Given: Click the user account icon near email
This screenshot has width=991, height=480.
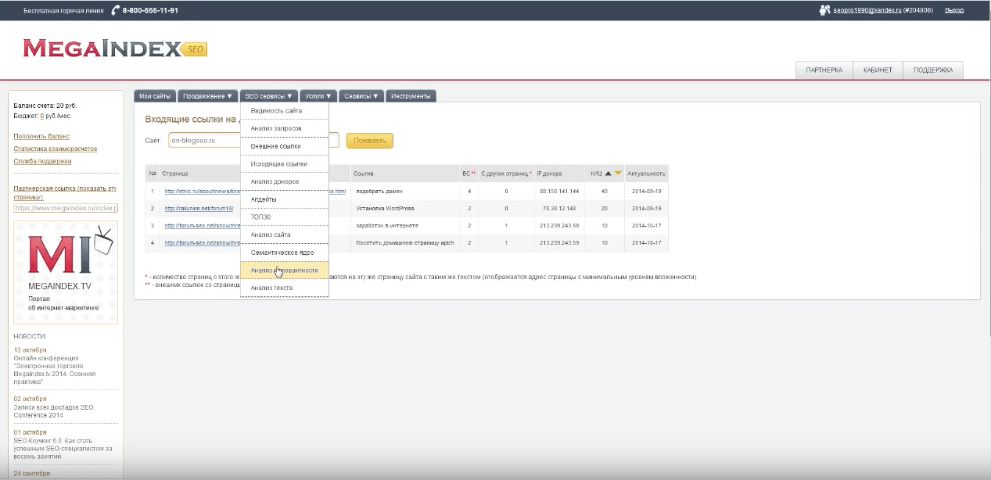Looking at the screenshot, I should (x=824, y=10).
